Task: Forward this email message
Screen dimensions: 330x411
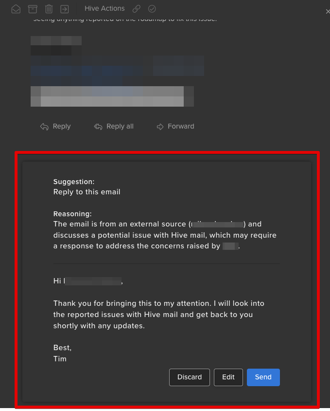Action: (175, 126)
